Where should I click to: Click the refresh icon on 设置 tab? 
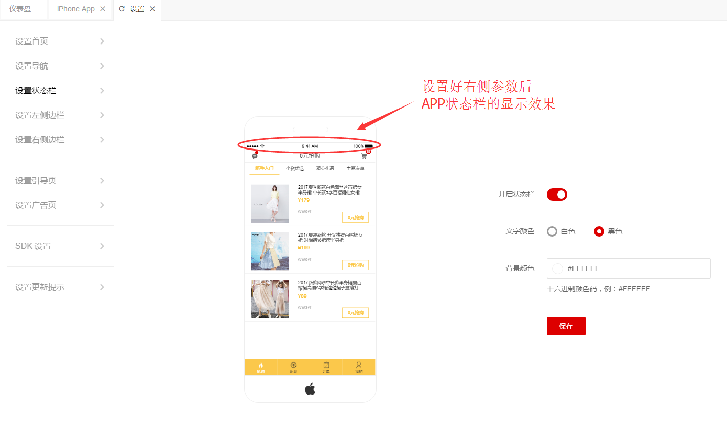point(122,9)
